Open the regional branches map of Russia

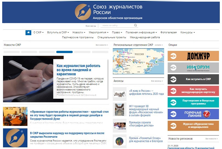coord(138,61)
